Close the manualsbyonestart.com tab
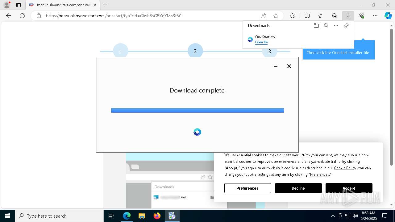This screenshot has height=222, width=395. click(95, 5)
